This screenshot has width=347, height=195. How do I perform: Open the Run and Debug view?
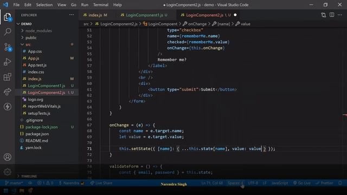tap(7, 62)
